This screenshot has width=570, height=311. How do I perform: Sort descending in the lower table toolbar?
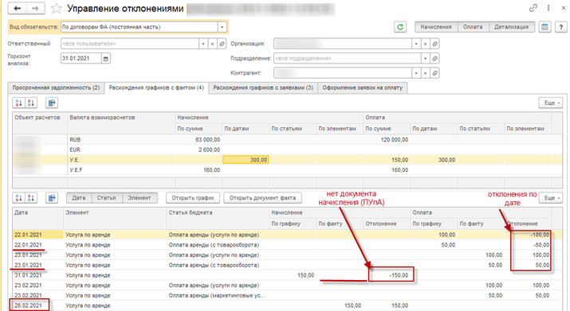pyautogui.click(x=31, y=198)
